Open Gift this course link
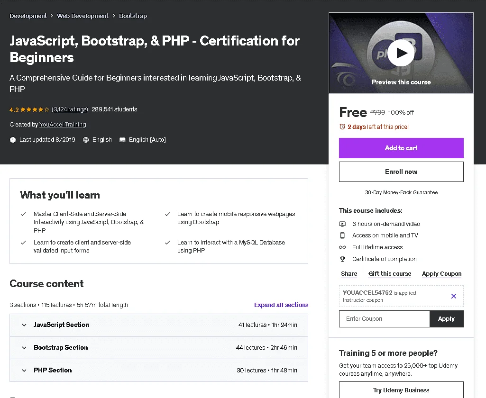 pos(390,274)
